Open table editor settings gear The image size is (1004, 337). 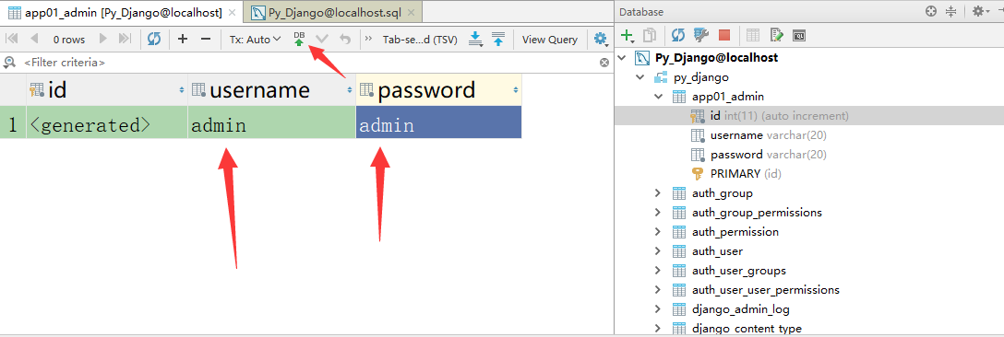601,39
